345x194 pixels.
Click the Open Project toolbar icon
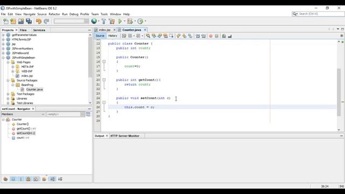pyautogui.click(x=21, y=22)
